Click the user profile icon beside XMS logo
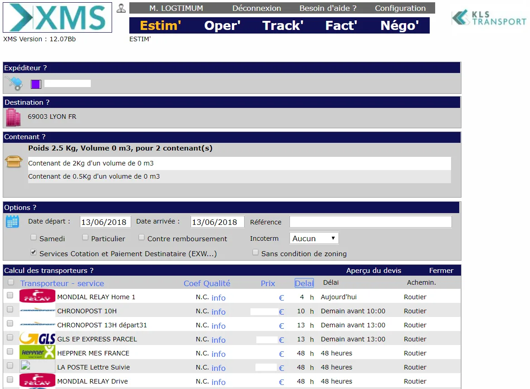The width and height of the screenshot is (530, 389). click(x=121, y=8)
